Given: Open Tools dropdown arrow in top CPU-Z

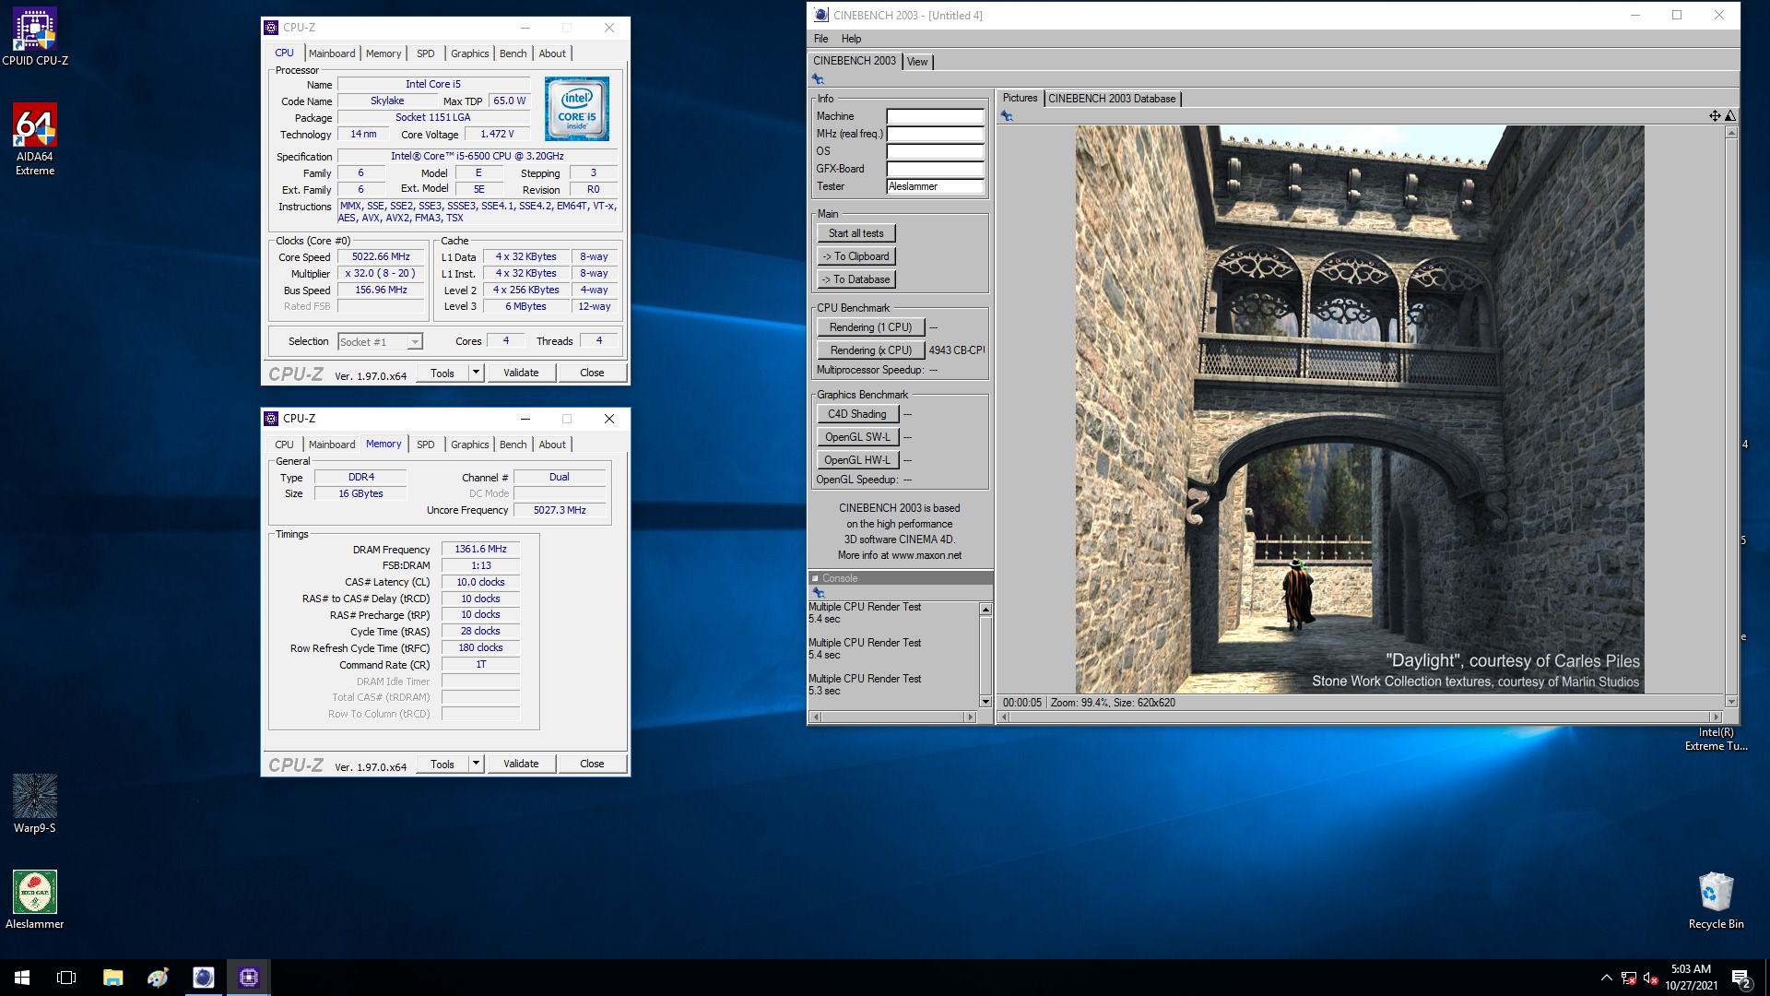Looking at the screenshot, I should click(x=477, y=373).
